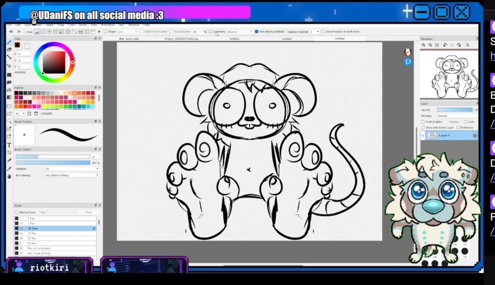This screenshot has width=495, height=285.
Task: Switch to Blair_boots.mdp tab
Action: tap(129, 39)
